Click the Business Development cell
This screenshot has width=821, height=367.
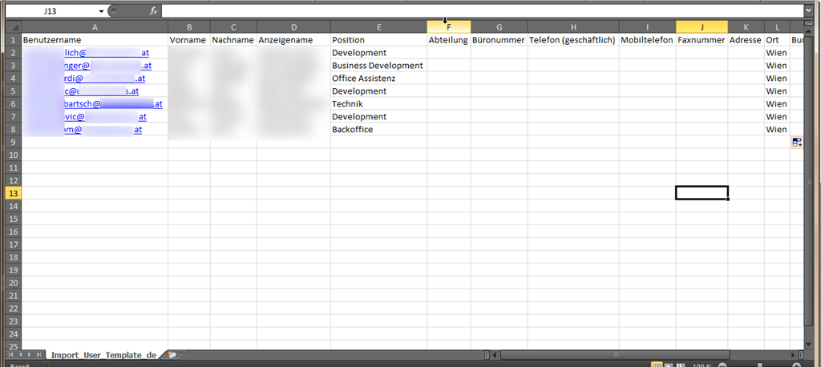(378, 66)
